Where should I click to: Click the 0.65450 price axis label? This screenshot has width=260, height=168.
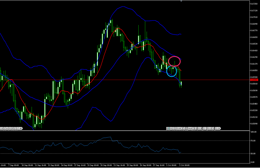[254, 104]
